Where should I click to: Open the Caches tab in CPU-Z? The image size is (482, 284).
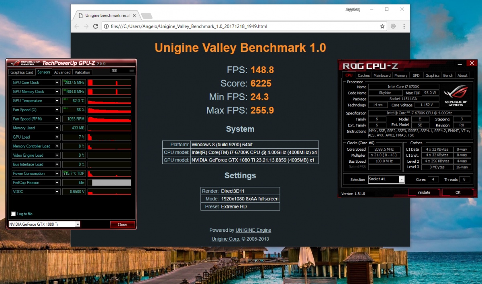(x=364, y=75)
